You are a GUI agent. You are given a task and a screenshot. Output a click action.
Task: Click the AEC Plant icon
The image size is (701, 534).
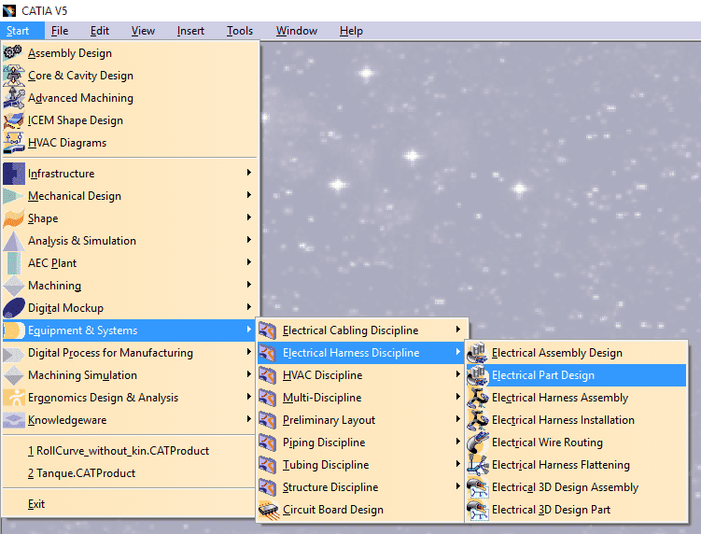[x=13, y=263]
